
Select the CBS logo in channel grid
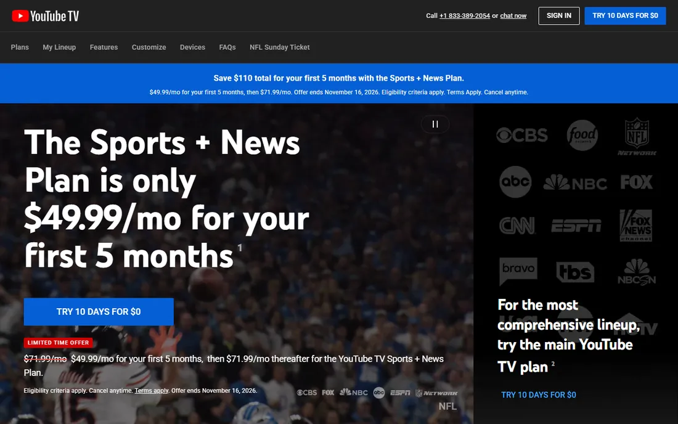[x=522, y=136]
